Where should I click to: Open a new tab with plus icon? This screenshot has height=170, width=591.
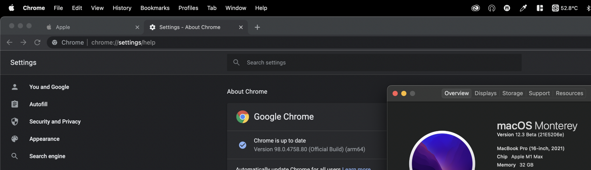coord(257,27)
